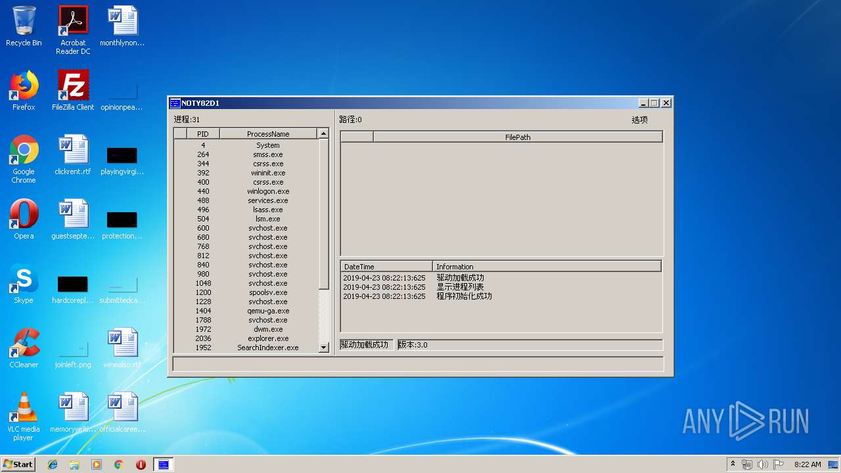The height and width of the screenshot is (473, 841).
Task: Sort process list by PID column
Action: pyautogui.click(x=202, y=133)
